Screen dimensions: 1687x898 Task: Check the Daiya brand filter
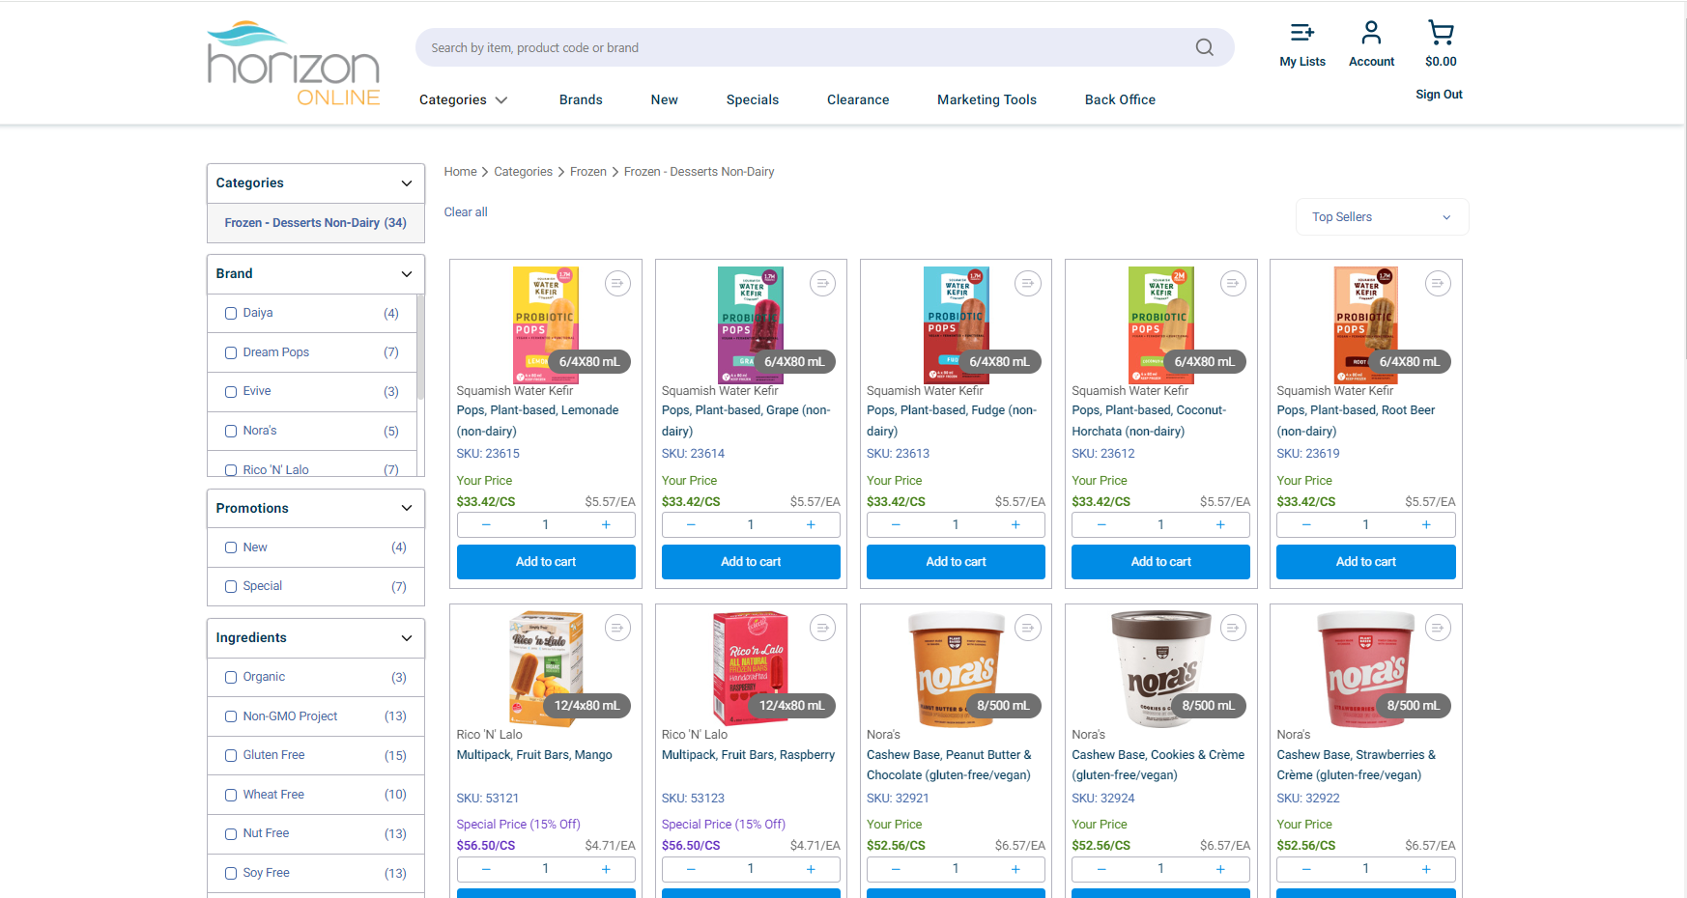click(x=231, y=313)
